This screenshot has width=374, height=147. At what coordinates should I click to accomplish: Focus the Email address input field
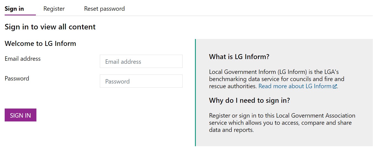(141, 61)
